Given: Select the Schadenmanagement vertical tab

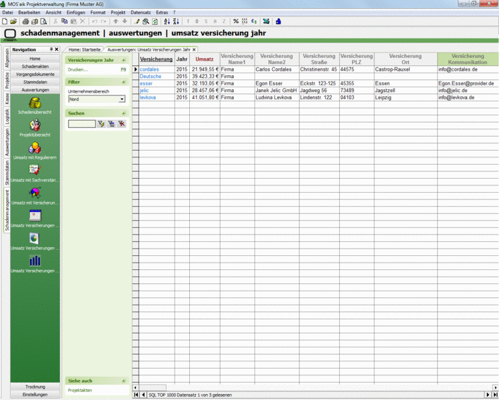Looking at the screenshot, I should [7, 210].
